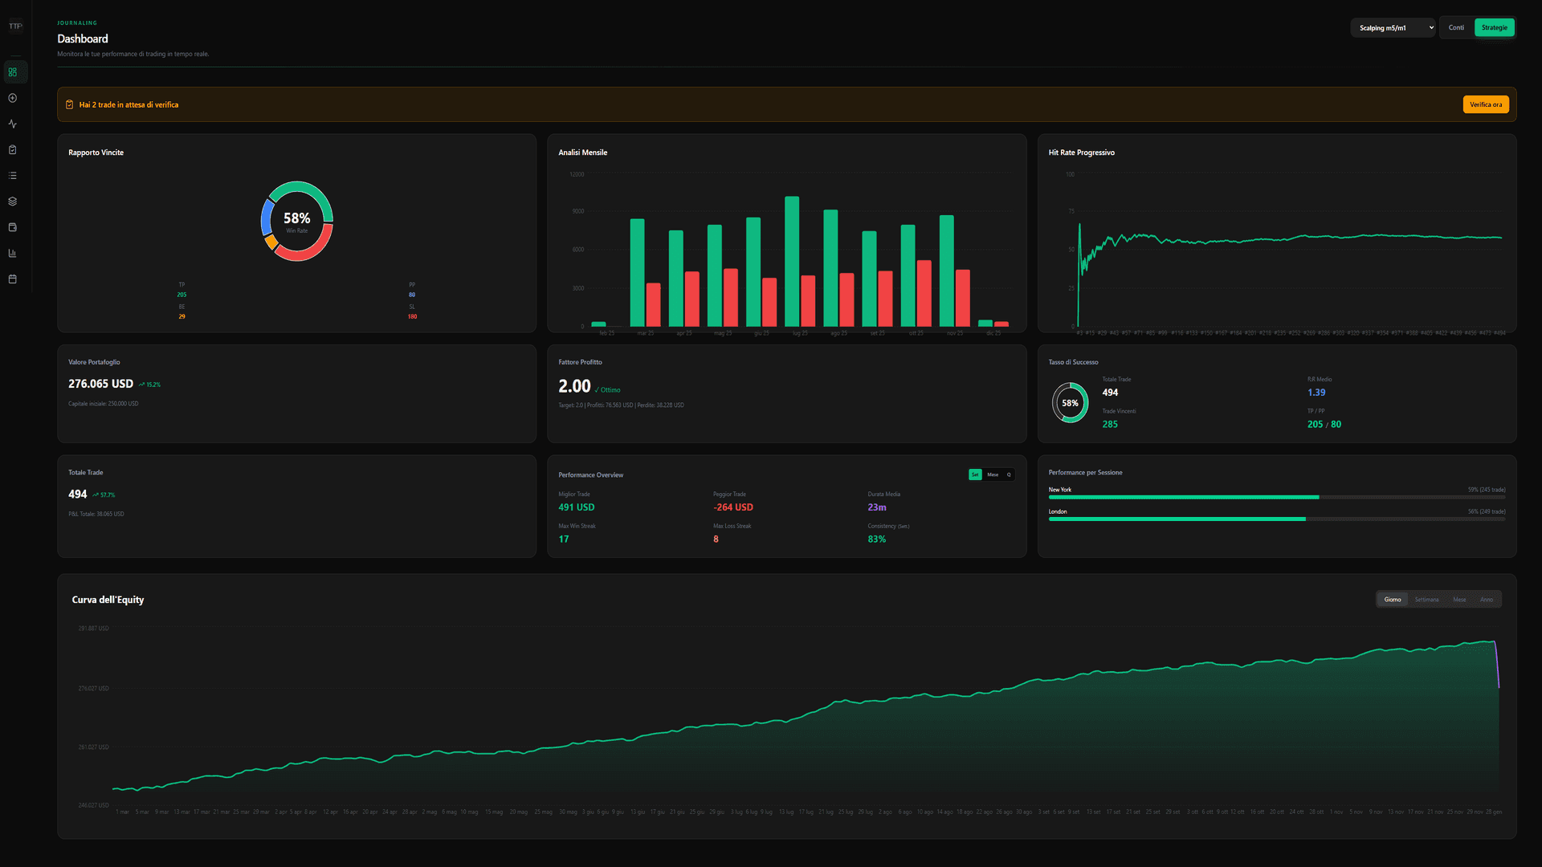Switch Performance Overview to Q period
This screenshot has width=1542, height=867.
point(1009,474)
